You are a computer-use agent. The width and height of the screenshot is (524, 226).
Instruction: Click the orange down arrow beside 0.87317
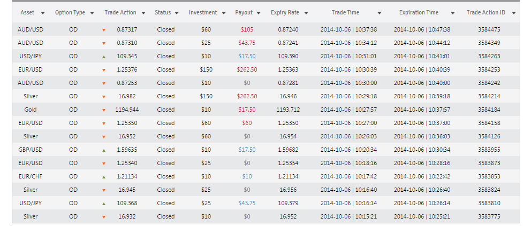(x=104, y=30)
